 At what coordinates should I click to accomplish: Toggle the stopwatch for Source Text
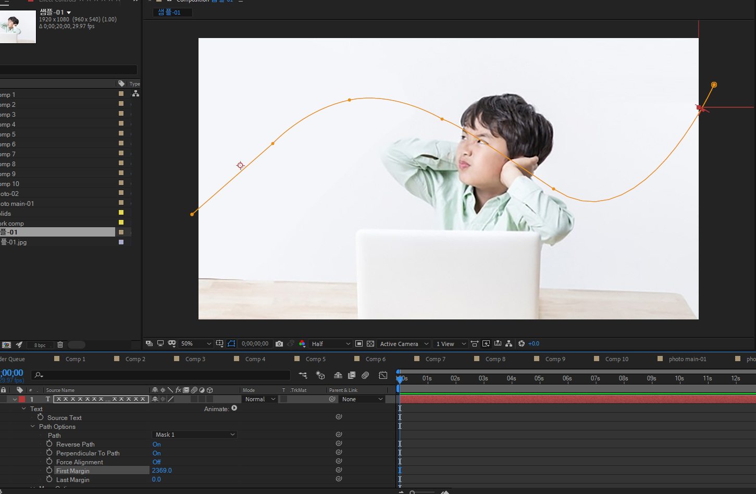click(x=41, y=417)
